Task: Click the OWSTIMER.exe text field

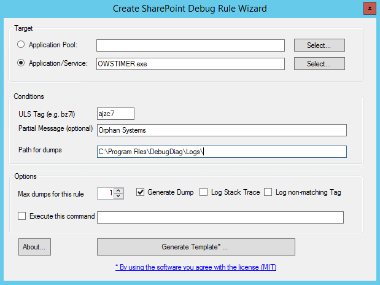Action: point(190,64)
